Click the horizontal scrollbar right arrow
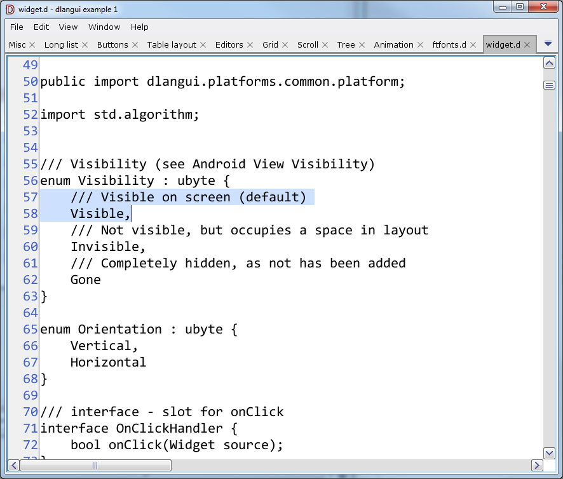 pyautogui.click(x=537, y=465)
